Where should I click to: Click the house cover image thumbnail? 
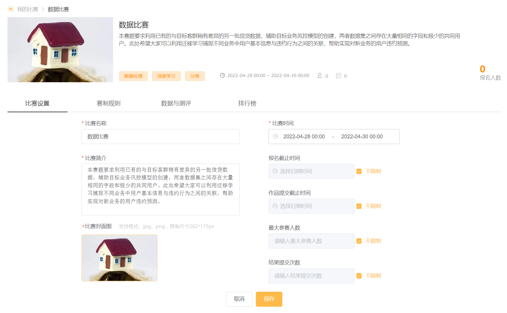pos(119,258)
